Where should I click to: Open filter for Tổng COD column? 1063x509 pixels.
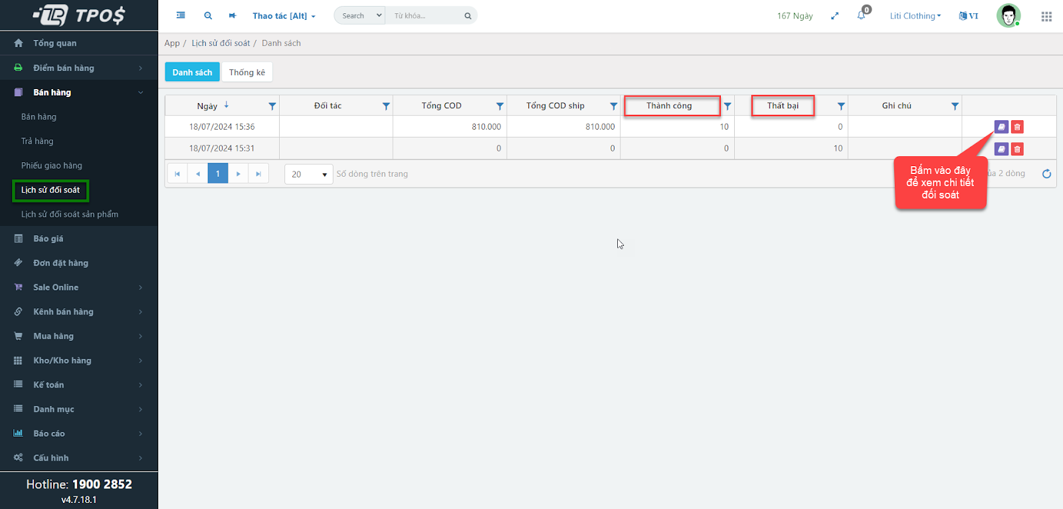click(500, 106)
